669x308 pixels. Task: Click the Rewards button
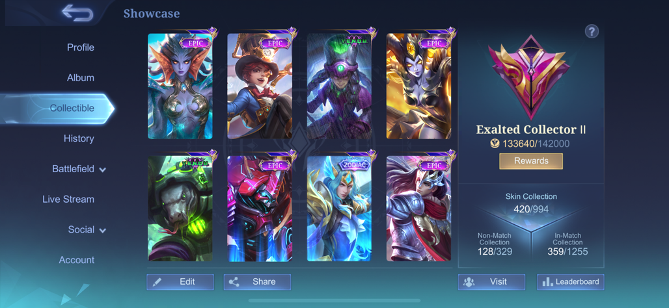click(531, 161)
